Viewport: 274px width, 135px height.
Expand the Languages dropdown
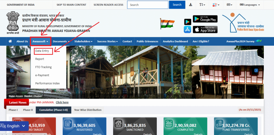[x=250, y=5]
